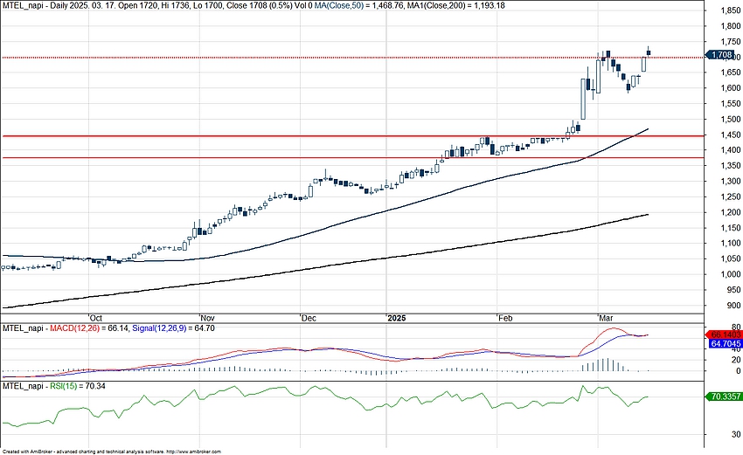
Task: Click the 1,800 price axis label
Action: pos(729,27)
